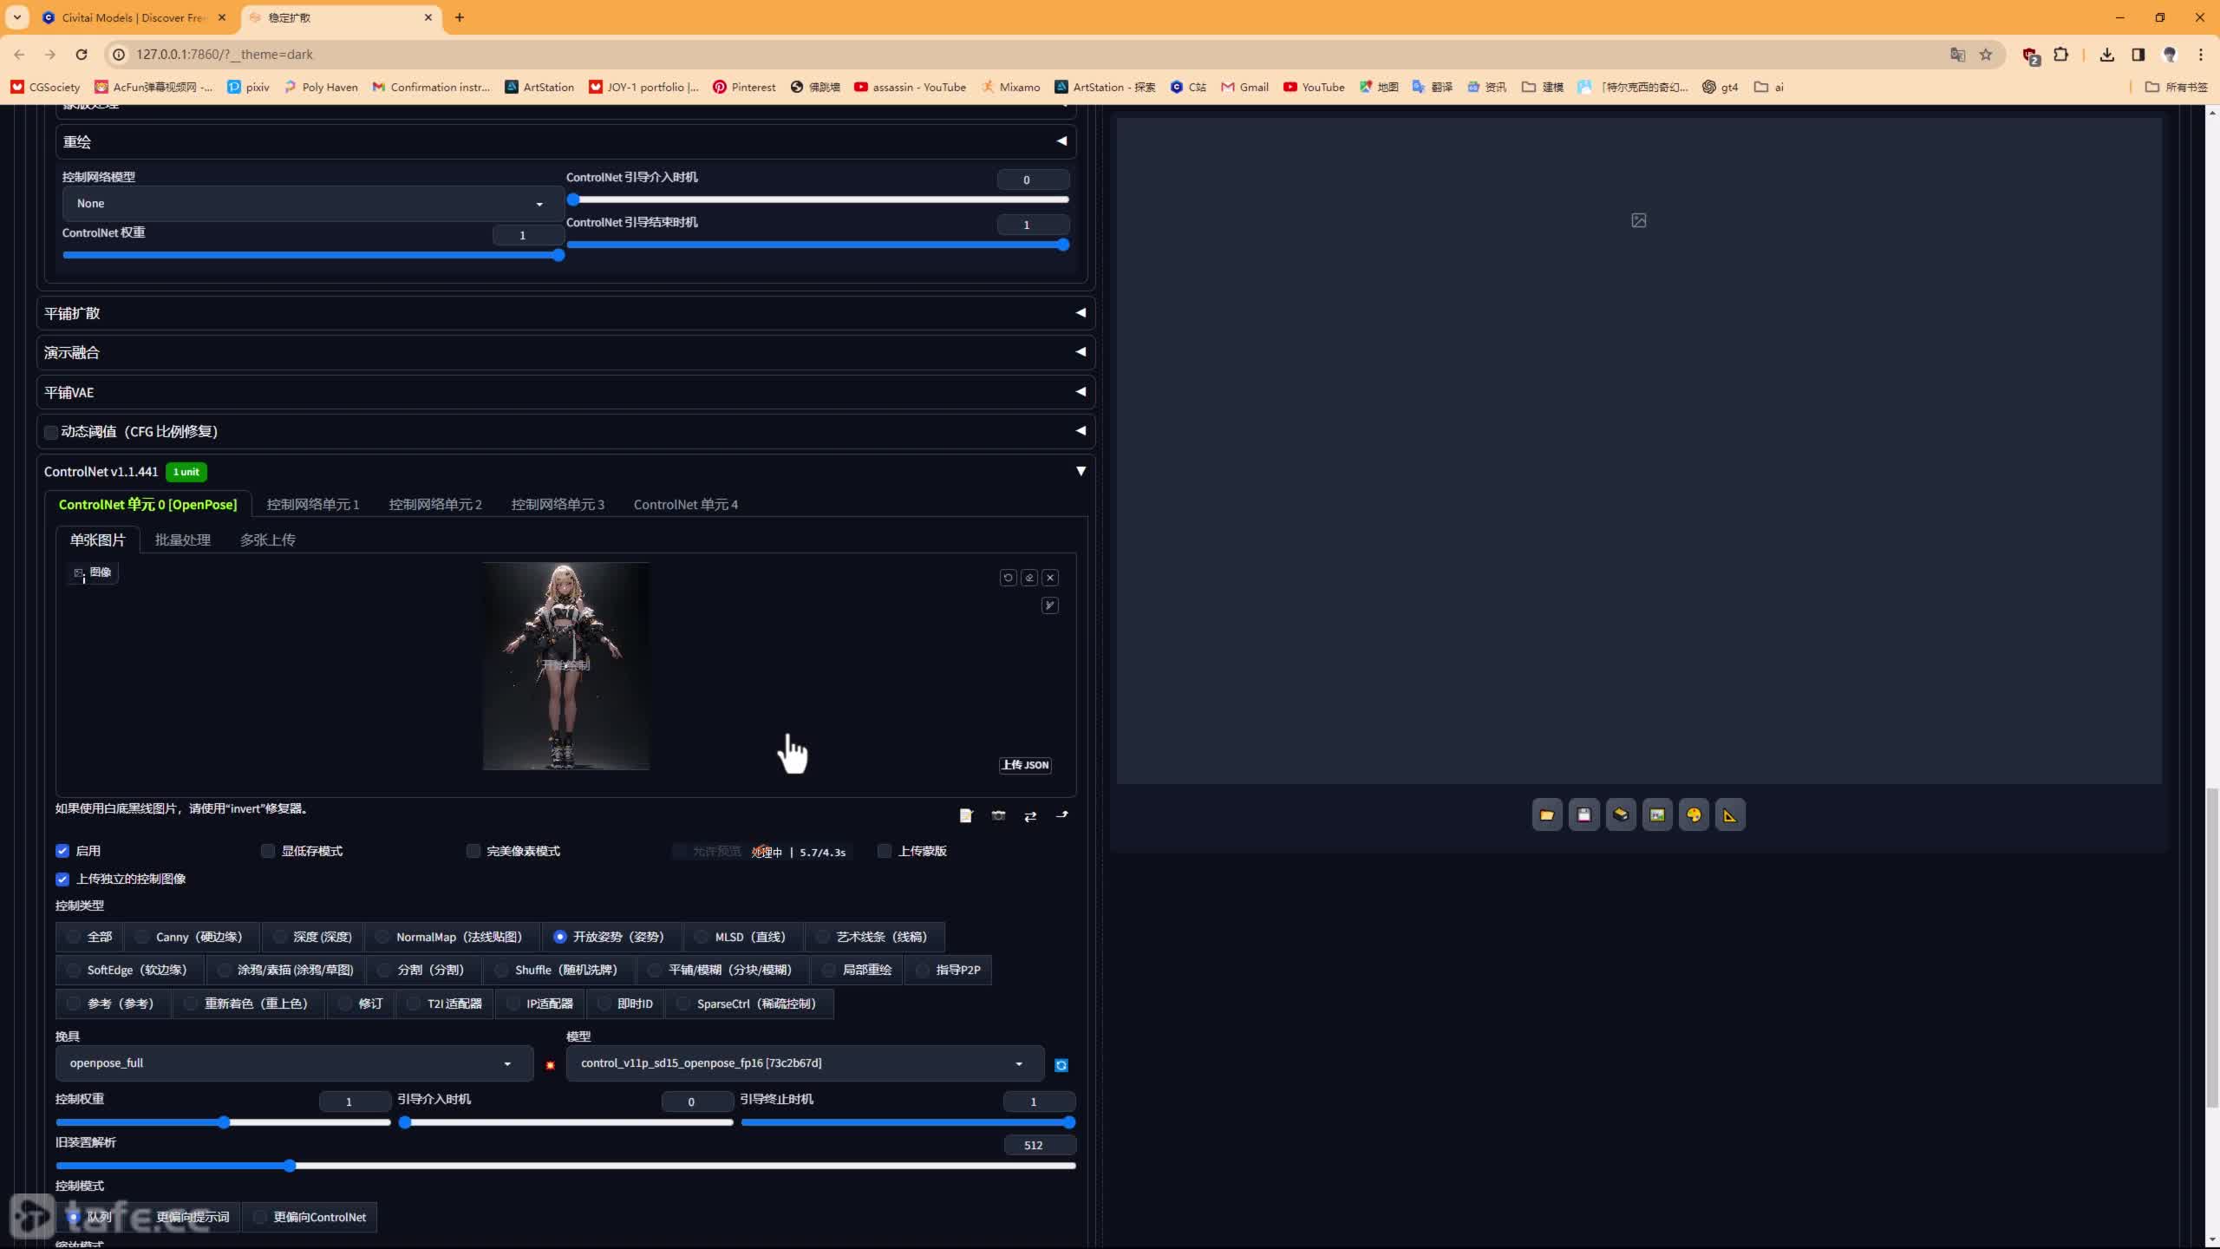2220x1249 pixels.
Task: Switch to 控制网络单元 3 tab
Action: (558, 505)
